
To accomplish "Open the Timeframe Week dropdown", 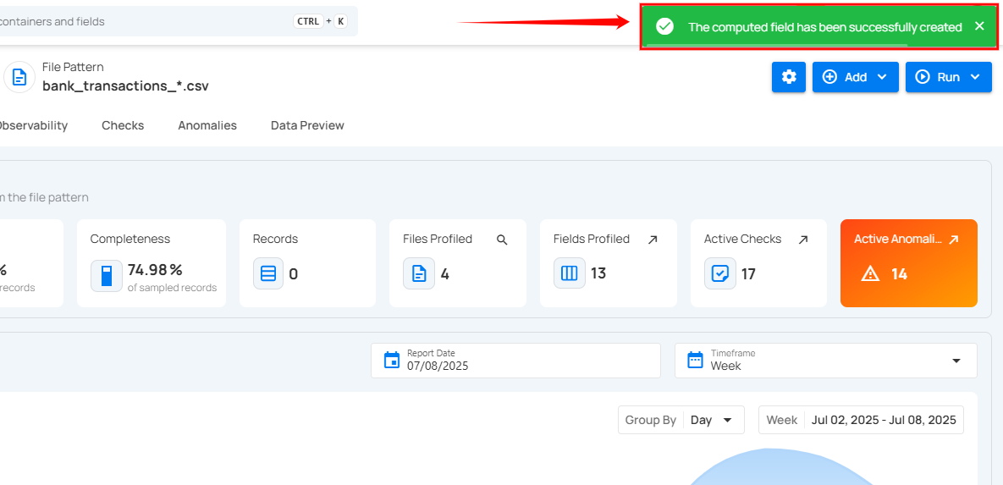I will [825, 361].
